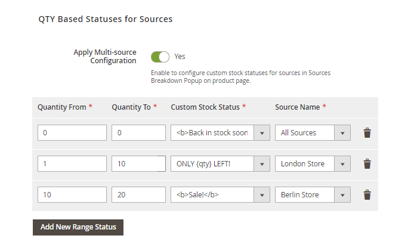The width and height of the screenshot is (408, 251).
Task: Open the 'Sale!' custom stock status dropdown
Action: coord(220,195)
